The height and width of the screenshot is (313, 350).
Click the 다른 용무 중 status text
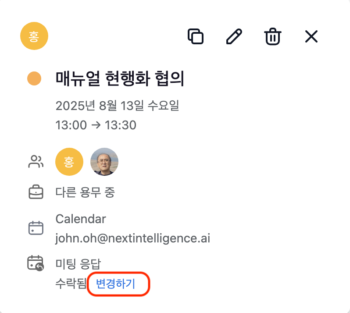85,192
